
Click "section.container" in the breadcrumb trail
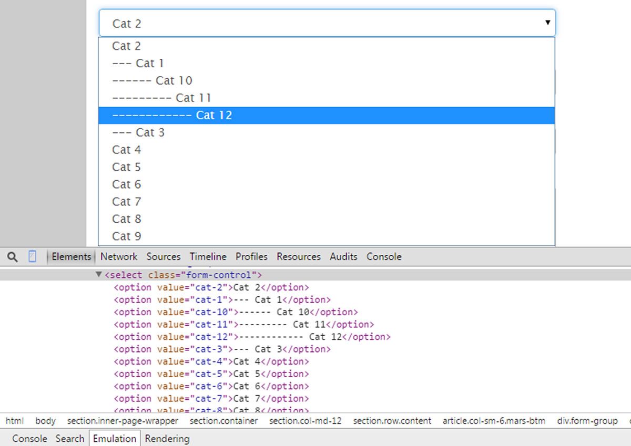point(223,421)
